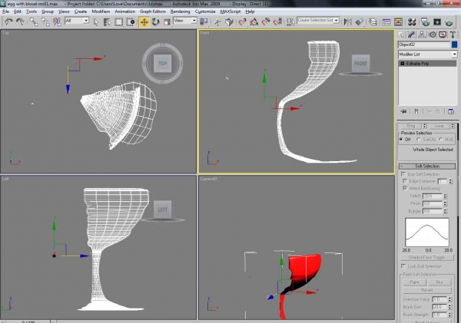Open the Modifiers menu

(x=101, y=12)
